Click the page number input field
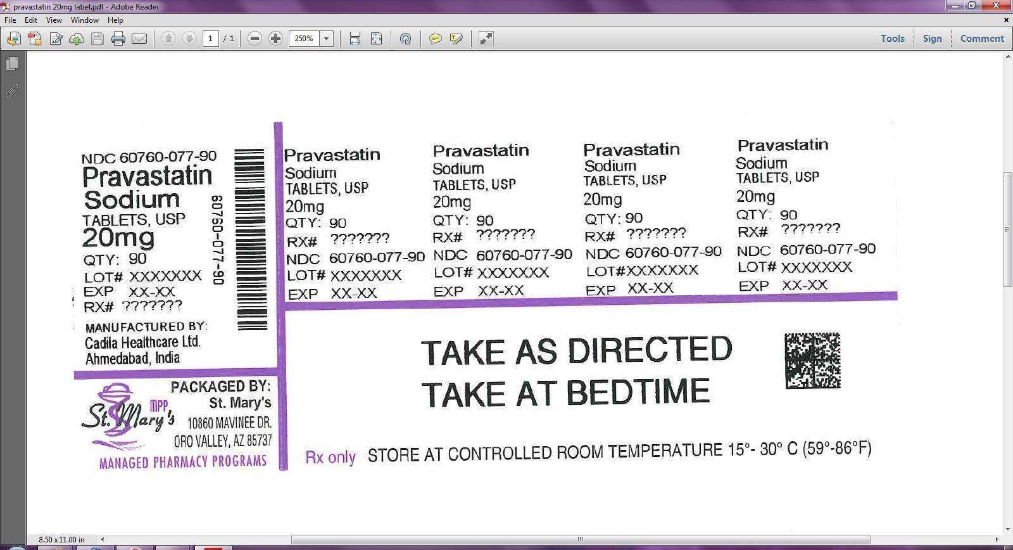Image resolution: width=1013 pixels, height=550 pixels. 211,39
